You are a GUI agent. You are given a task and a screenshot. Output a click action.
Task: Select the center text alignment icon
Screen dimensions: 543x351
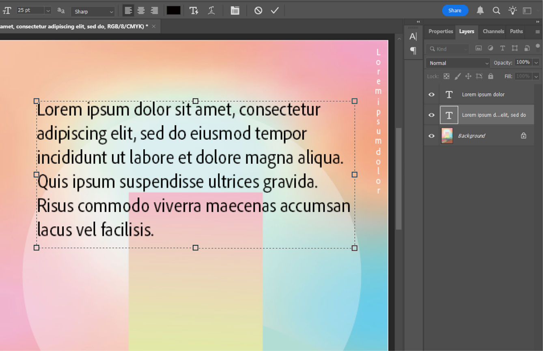pos(140,11)
